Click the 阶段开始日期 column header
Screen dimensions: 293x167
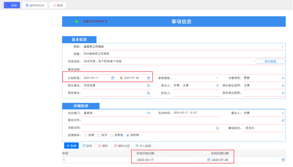145,153
